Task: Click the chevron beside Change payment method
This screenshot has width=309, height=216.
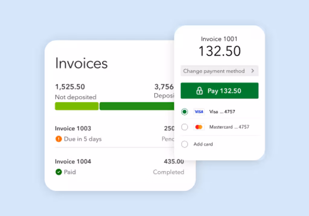Action: (x=253, y=71)
